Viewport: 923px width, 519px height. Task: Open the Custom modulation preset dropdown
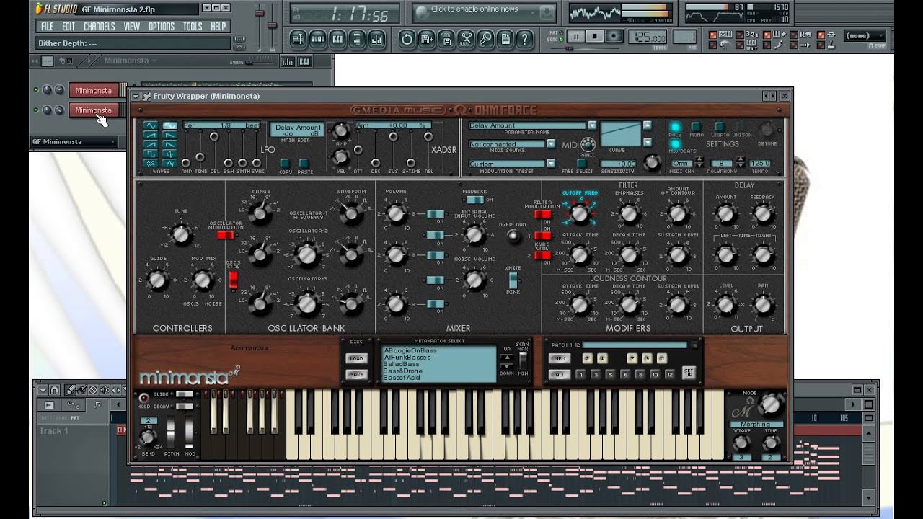(x=551, y=164)
